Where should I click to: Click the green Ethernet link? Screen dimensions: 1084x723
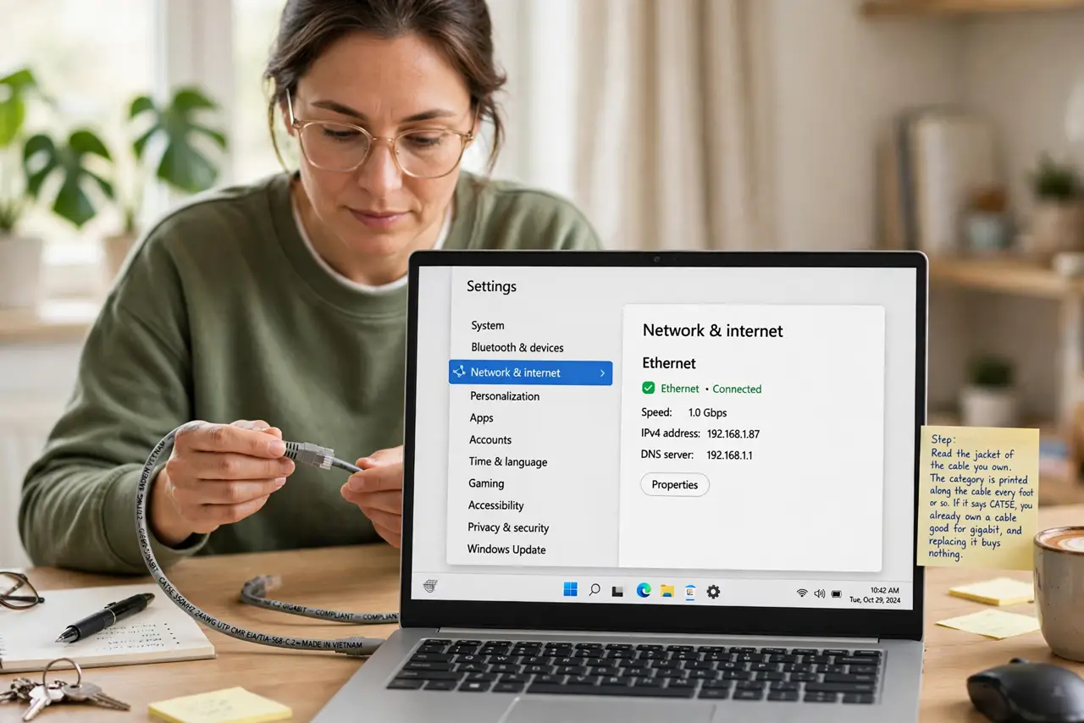click(x=680, y=389)
